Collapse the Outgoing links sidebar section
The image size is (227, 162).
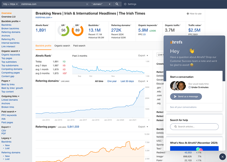click(10, 96)
